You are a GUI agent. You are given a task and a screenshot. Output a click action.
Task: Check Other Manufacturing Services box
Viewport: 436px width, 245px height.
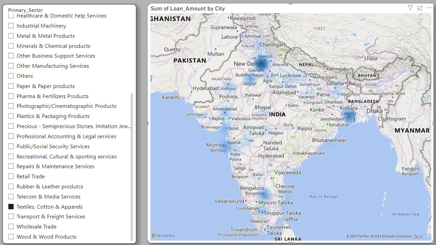pyautogui.click(x=11, y=66)
